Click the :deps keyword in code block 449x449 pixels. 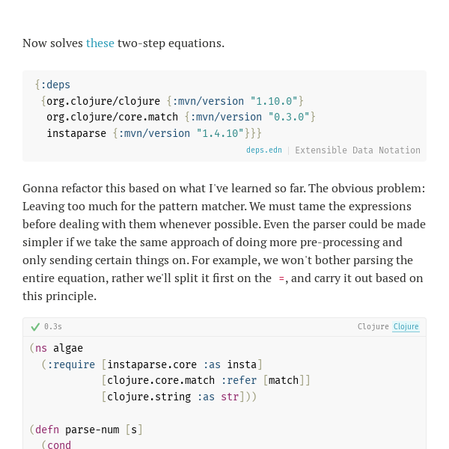55,85
